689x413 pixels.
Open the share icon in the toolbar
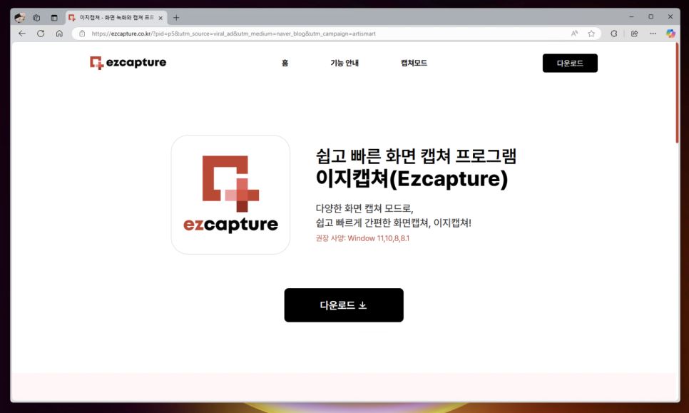tap(634, 34)
